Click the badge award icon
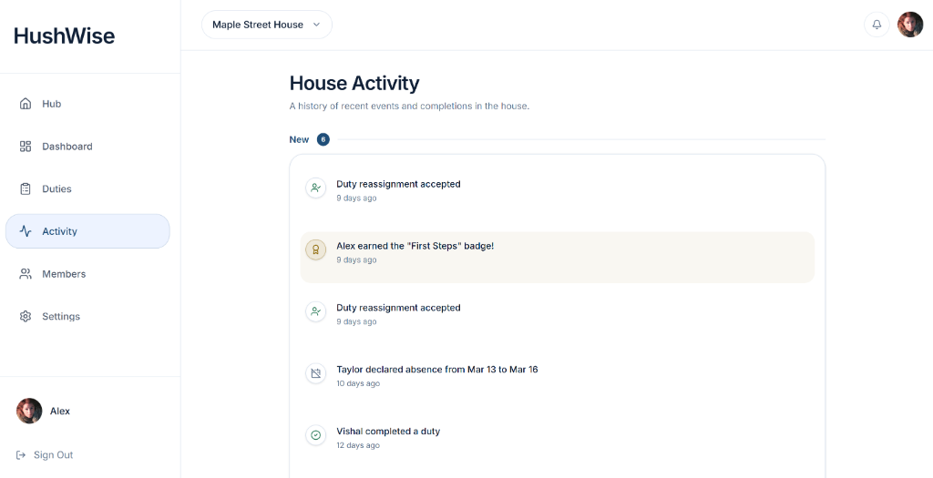Image resolution: width=933 pixels, height=478 pixels. [316, 249]
